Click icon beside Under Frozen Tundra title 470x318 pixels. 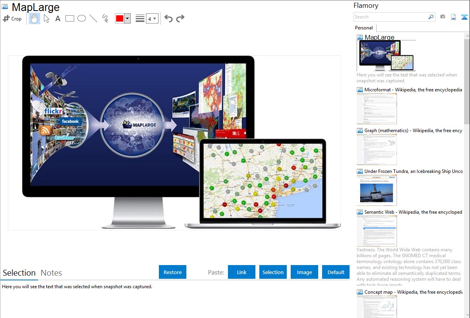360,171
